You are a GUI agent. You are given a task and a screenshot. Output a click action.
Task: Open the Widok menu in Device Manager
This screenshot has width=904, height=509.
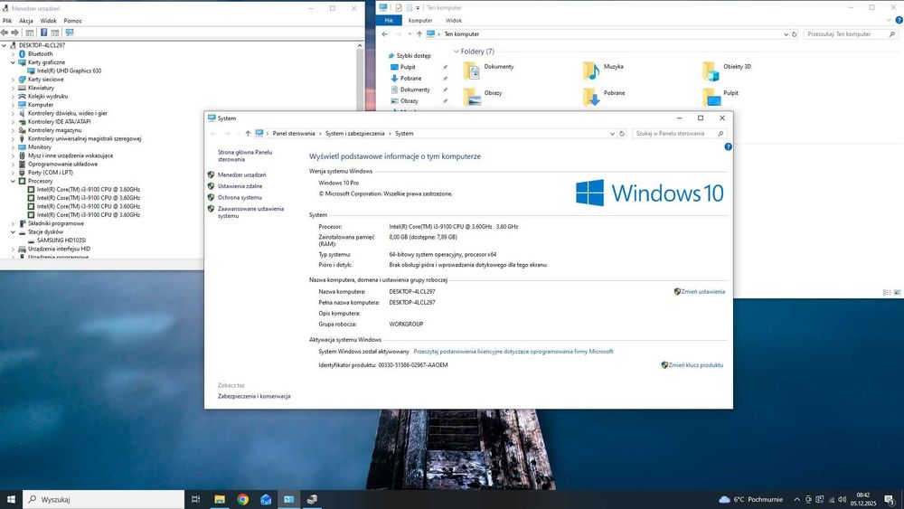(49, 21)
